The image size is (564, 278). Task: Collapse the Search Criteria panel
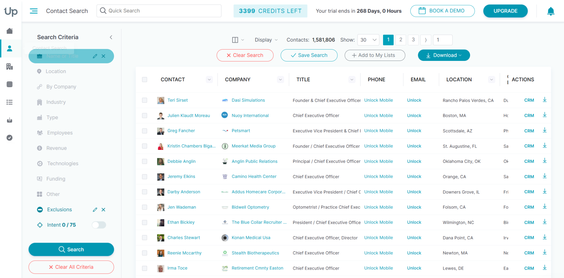click(x=111, y=37)
